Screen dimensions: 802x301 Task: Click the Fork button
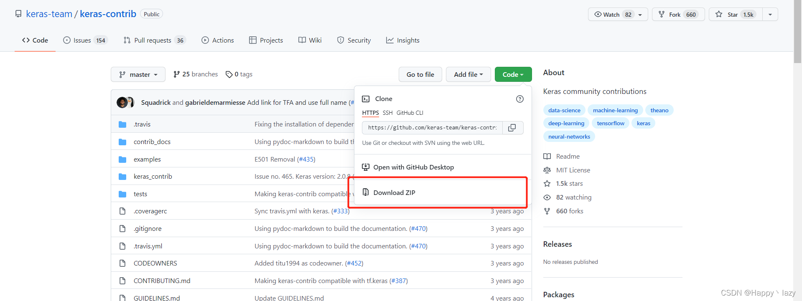678,14
